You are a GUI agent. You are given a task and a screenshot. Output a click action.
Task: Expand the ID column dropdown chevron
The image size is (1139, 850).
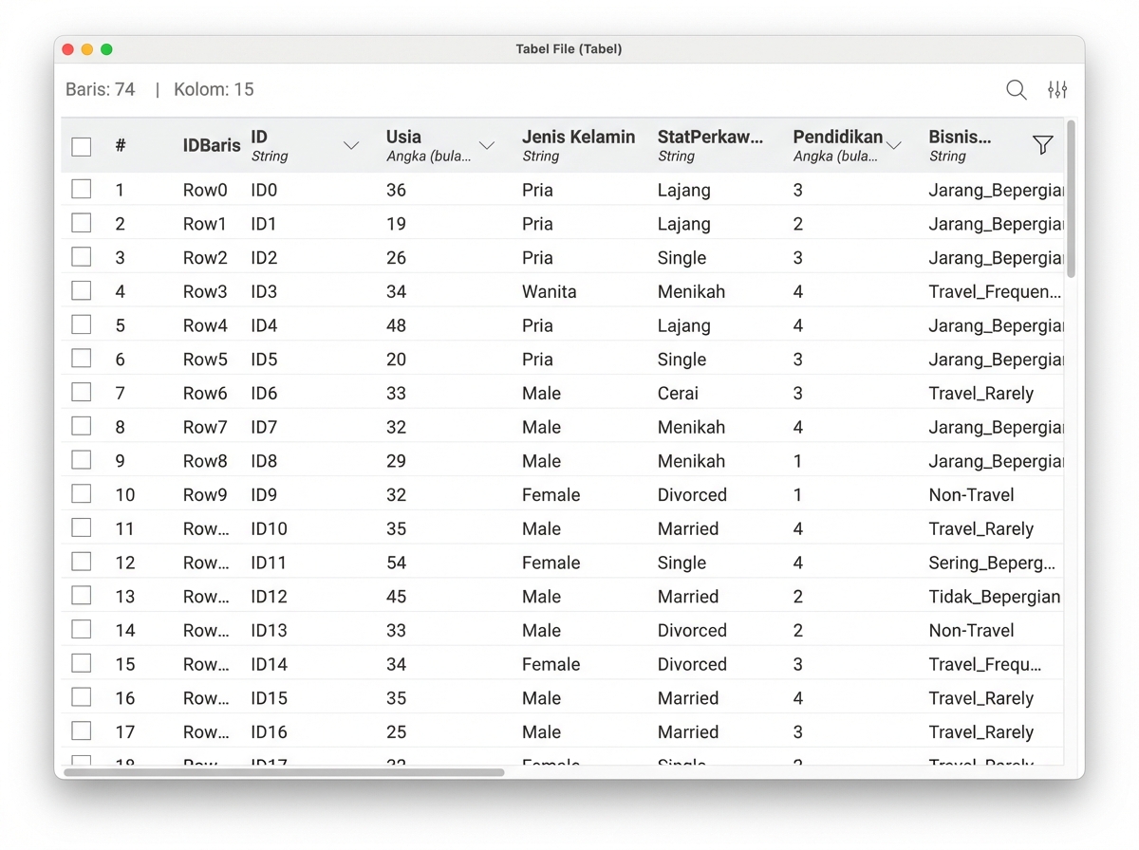tap(351, 146)
